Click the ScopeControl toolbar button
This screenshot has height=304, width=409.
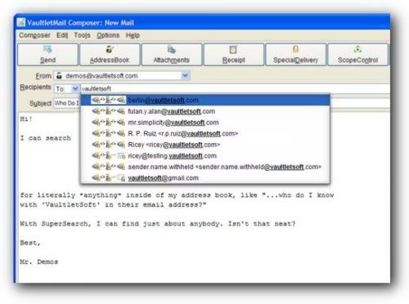pos(357,55)
